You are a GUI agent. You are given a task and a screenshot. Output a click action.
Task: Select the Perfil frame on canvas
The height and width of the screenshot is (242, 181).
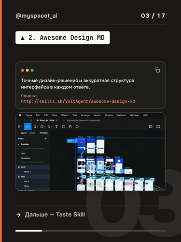click(x=119, y=166)
